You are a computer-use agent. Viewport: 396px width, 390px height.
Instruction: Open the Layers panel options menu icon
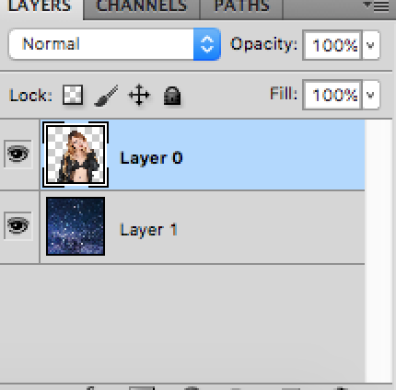376,6
